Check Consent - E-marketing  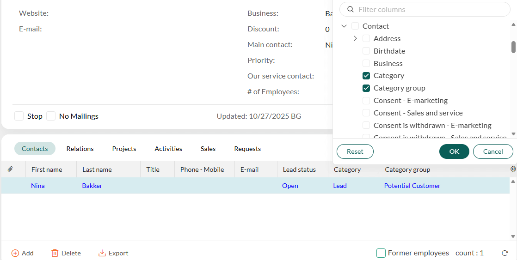tap(366, 100)
